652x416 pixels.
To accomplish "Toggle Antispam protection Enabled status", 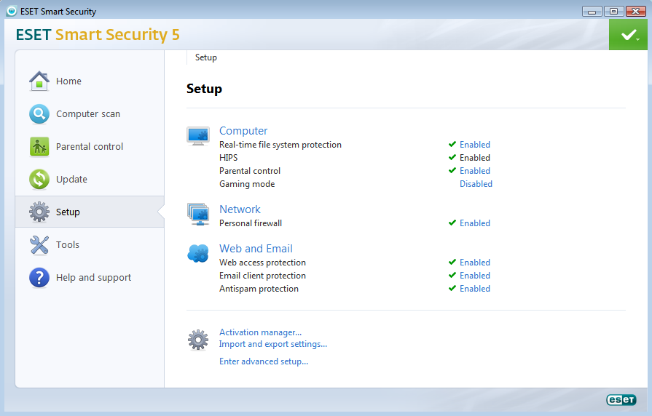I will 474,289.
